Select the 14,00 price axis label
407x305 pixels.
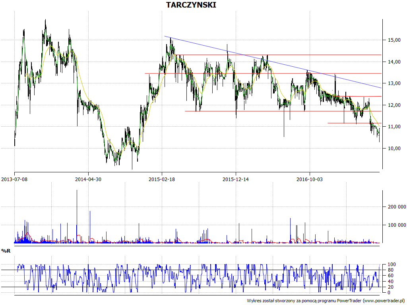[x=394, y=62]
